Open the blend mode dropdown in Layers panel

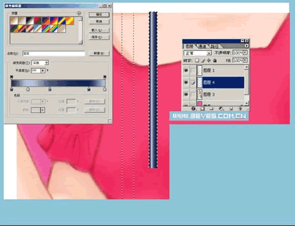tap(198, 53)
